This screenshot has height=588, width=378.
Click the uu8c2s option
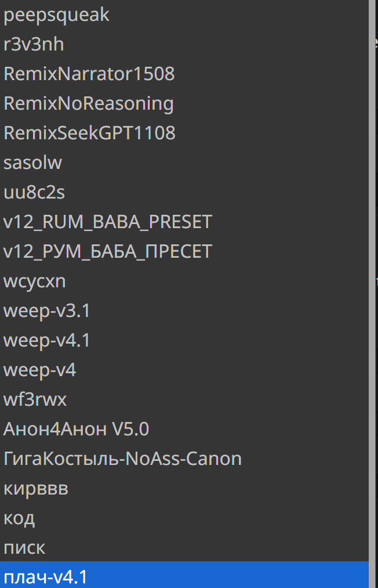point(34,193)
